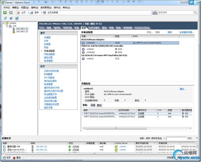Image resolution: width=201 pixels, height=162 pixels.
Task: Open the DNS 和路由 link
Action: point(49,77)
